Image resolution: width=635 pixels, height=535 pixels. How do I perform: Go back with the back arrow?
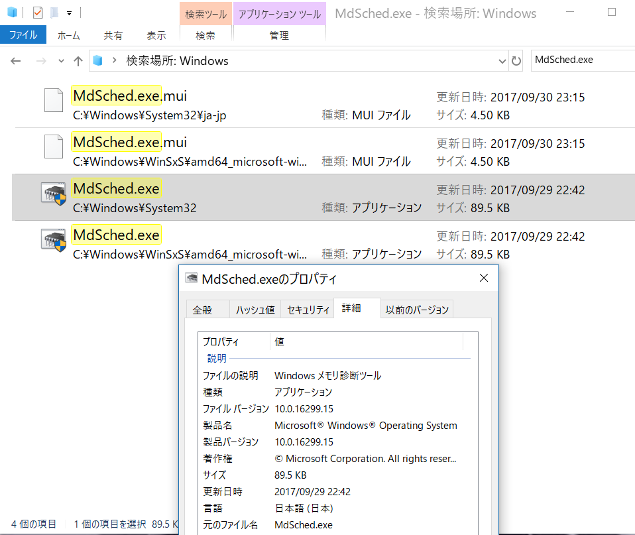pos(16,61)
